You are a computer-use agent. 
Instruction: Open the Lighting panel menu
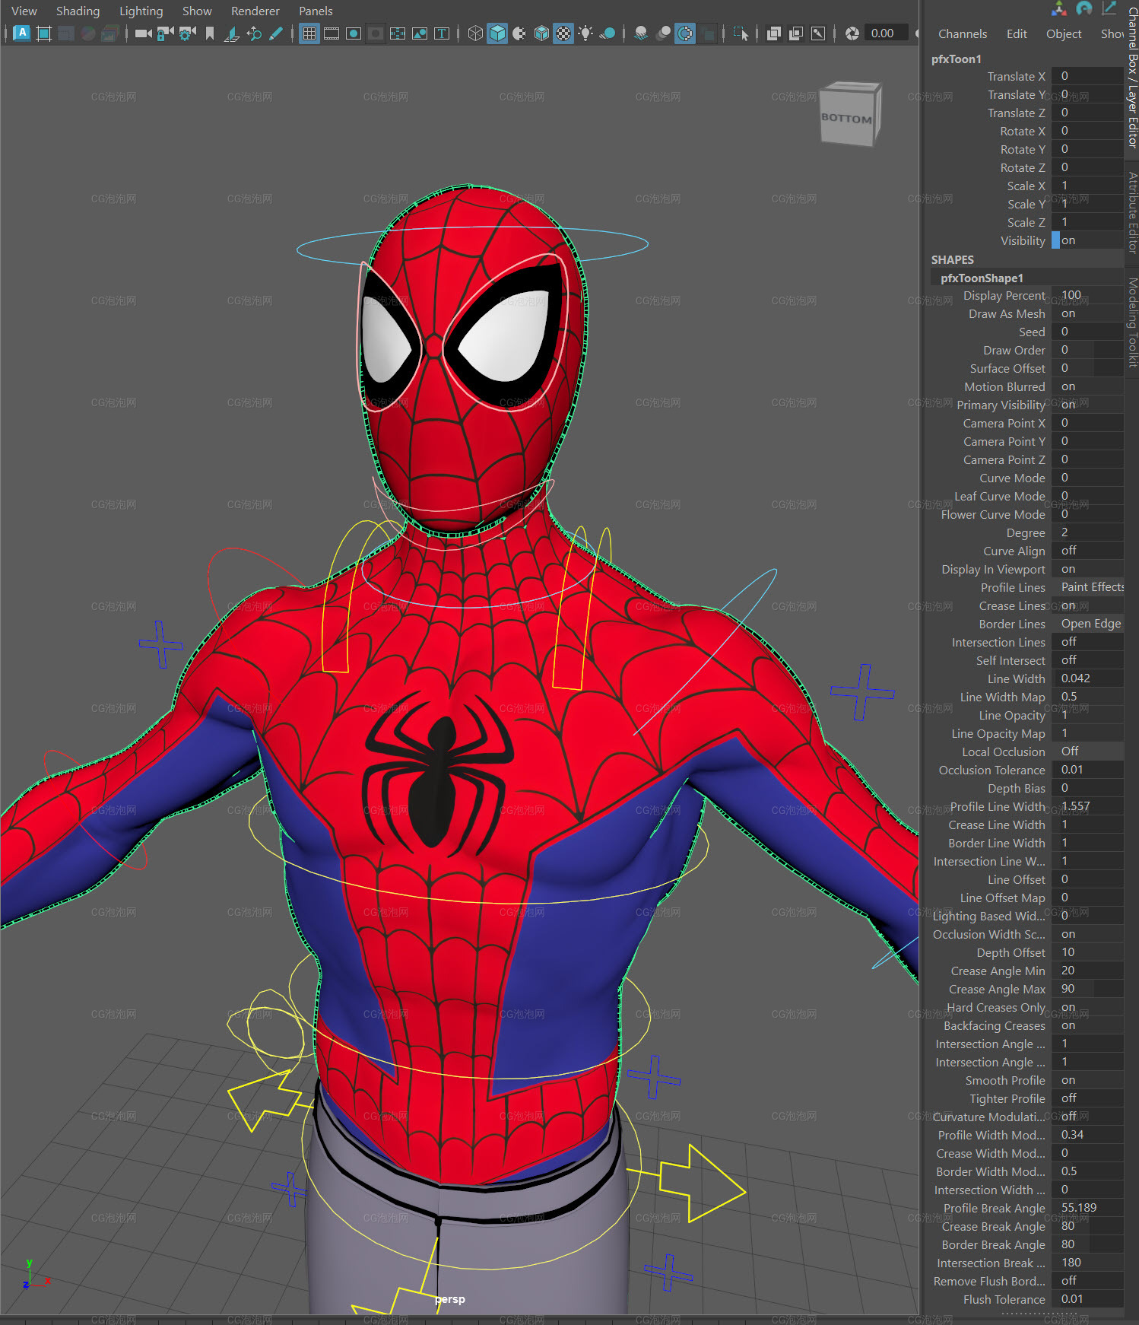141,11
